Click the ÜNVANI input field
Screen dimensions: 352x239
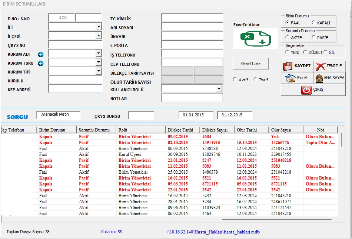click(192, 35)
